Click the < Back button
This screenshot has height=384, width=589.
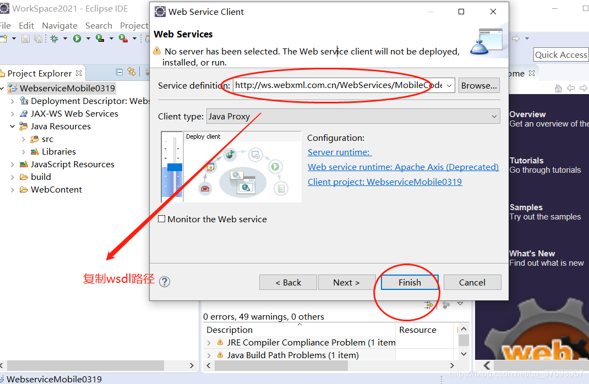point(288,282)
